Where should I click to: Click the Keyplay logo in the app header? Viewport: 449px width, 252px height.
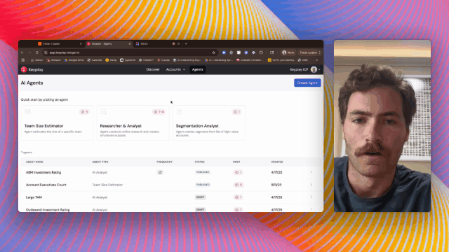[x=32, y=69]
